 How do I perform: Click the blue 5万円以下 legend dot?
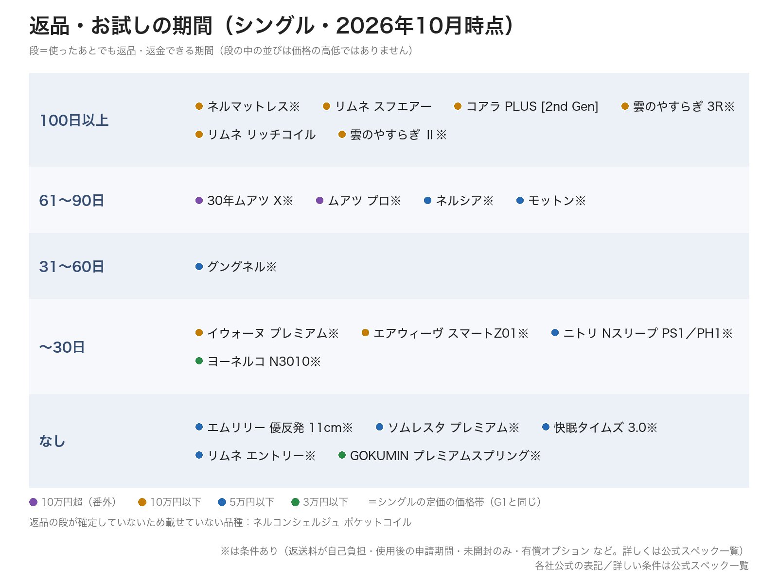(x=222, y=502)
